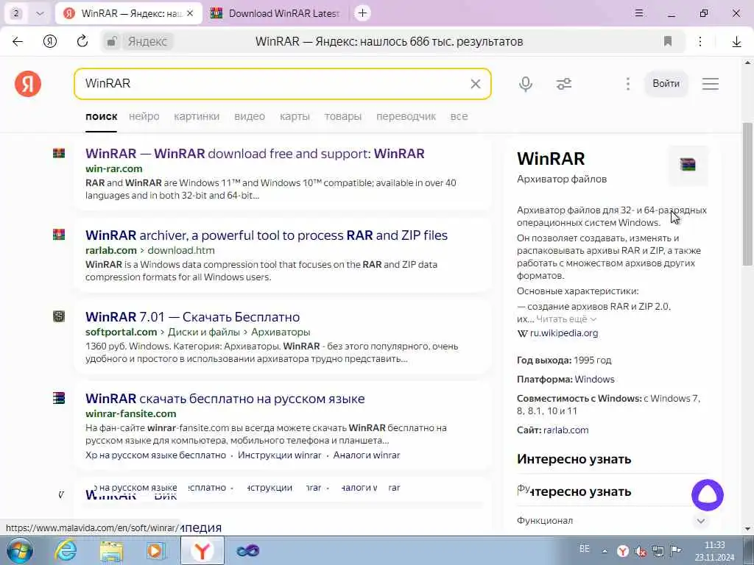This screenshot has height=565, width=754.
Task: Expand the Функционал section
Action: click(611, 520)
